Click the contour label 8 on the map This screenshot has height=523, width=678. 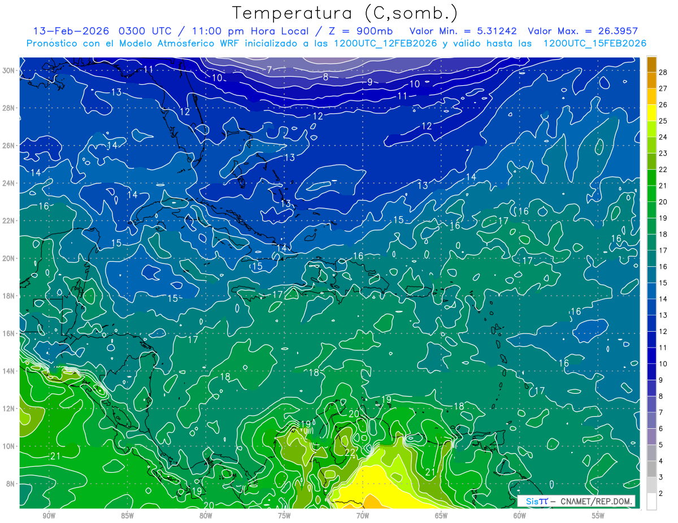tap(326, 77)
